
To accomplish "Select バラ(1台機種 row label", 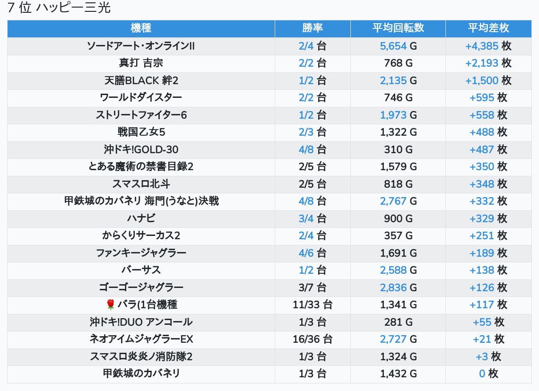I will pos(148,304).
